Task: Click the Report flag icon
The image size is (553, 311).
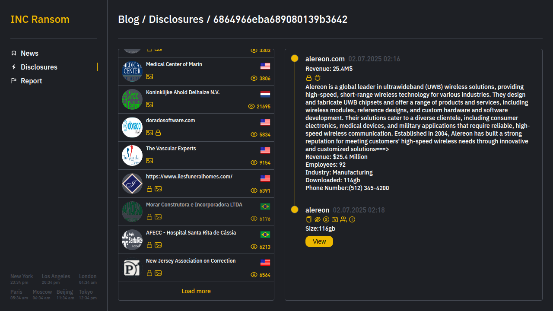Action: coord(14,81)
